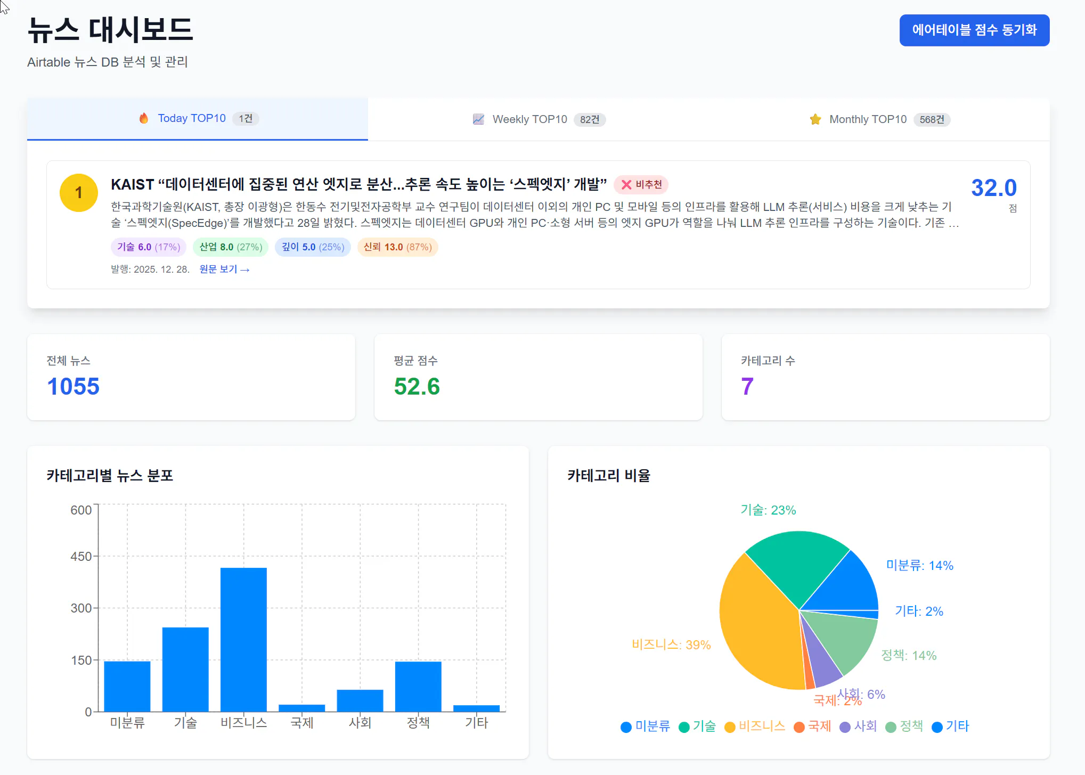Click the 기술: 23% pie label
This screenshot has width=1085, height=775.
coord(768,510)
